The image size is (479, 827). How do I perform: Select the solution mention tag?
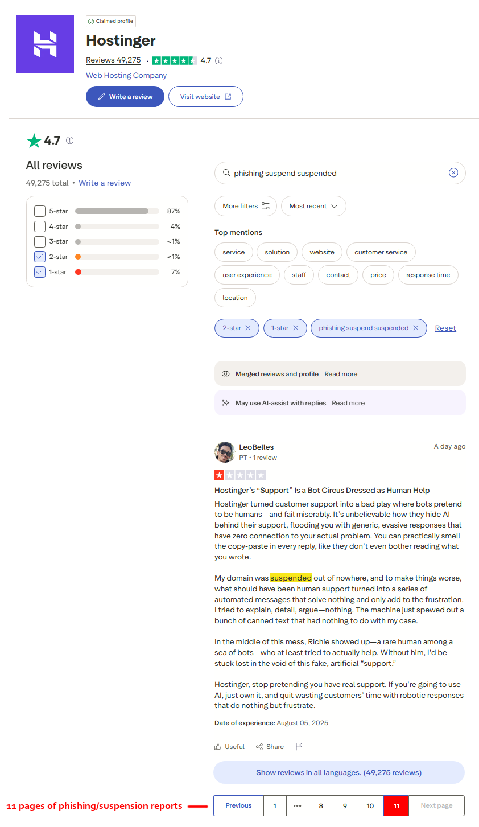[277, 252]
